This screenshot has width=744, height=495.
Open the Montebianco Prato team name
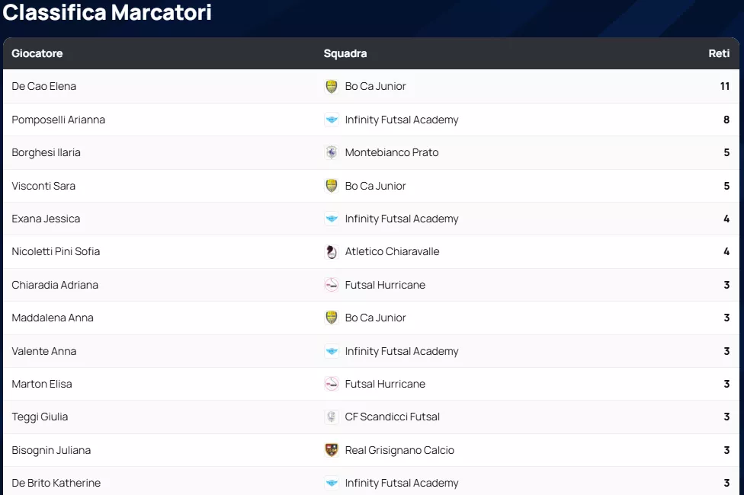point(392,153)
